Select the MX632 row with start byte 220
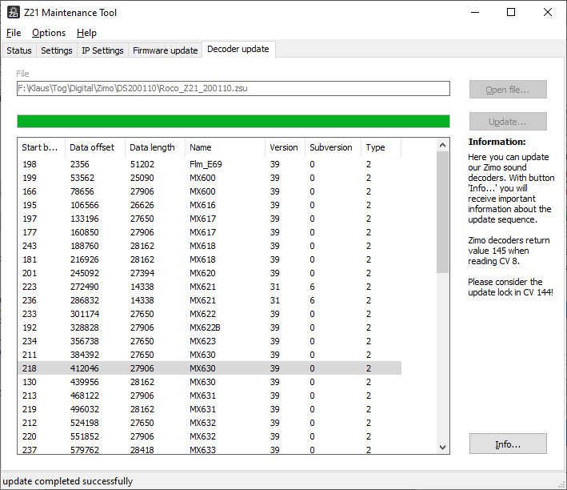 [210, 436]
